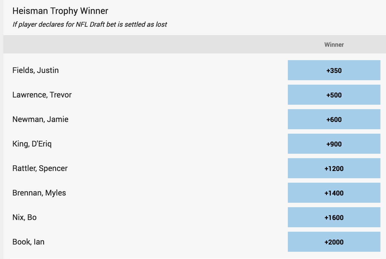Click the Fields, Justin player name
The width and height of the screenshot is (386, 259).
36,70
